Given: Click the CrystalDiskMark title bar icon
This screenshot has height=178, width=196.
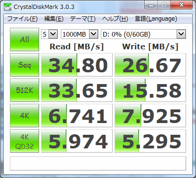Looking at the screenshot, I should 8,7.
